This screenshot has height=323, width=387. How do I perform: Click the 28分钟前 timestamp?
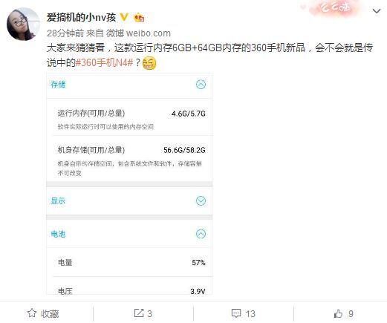click(x=65, y=33)
